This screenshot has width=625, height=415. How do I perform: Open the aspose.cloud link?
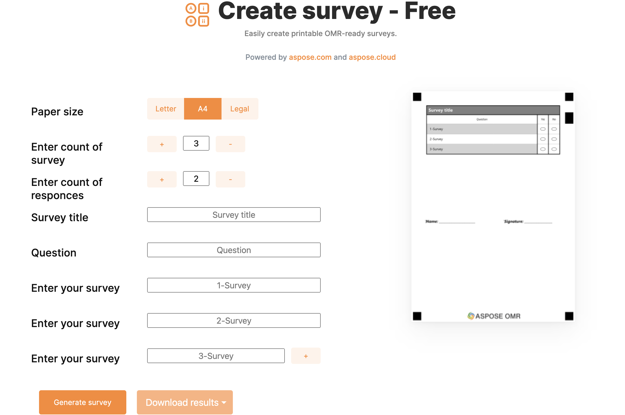(x=372, y=57)
